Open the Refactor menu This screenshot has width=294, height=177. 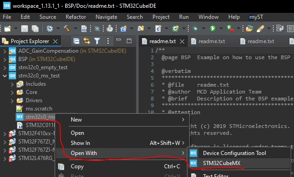tap(76, 17)
